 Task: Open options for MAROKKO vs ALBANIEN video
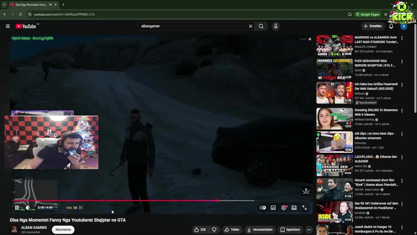[402, 38]
